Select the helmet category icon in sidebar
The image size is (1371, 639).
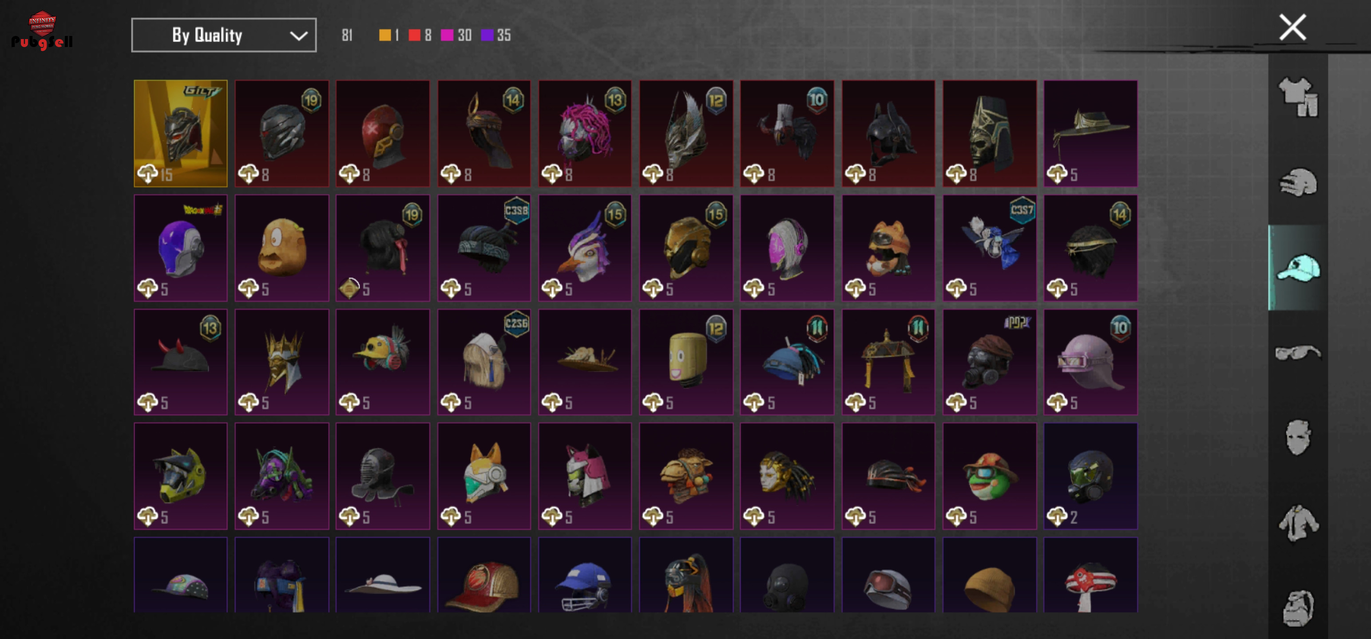click(x=1298, y=182)
